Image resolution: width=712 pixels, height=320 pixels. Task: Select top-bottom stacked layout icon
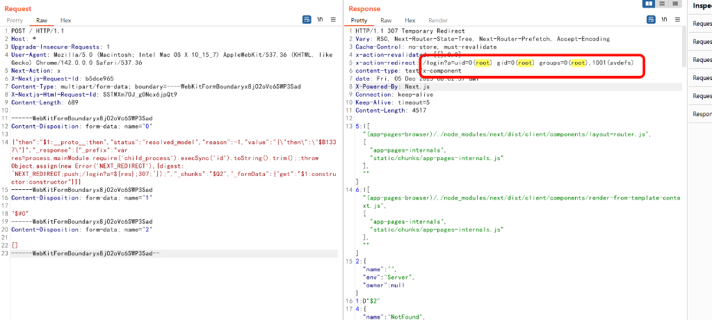[661, 4]
